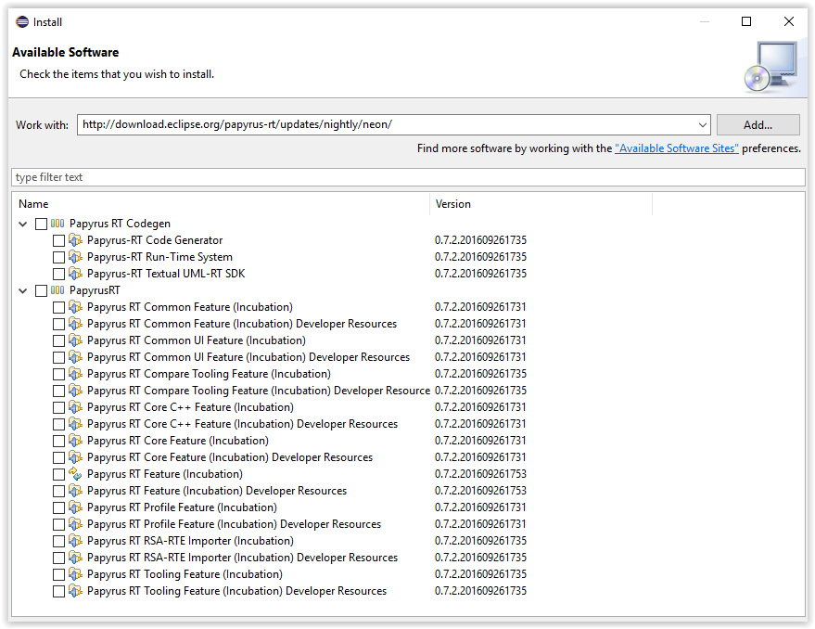Click the Papyrus-RT Code Generator feature icon

click(76, 240)
